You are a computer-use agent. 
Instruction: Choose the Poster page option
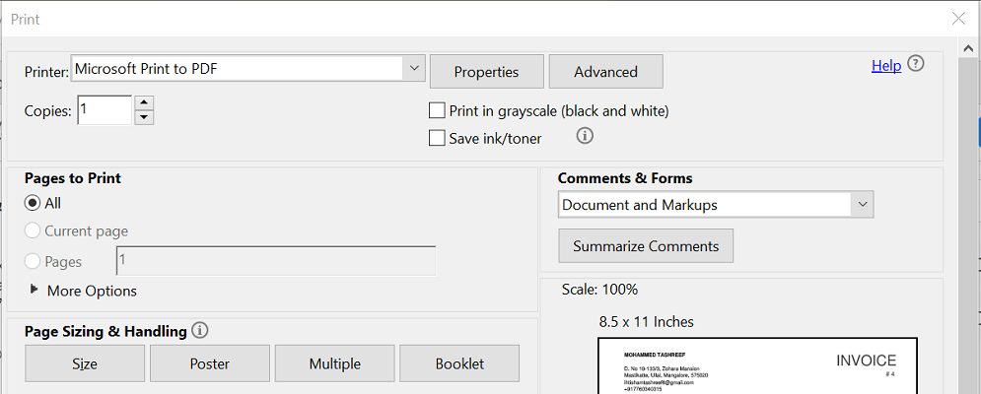click(209, 363)
